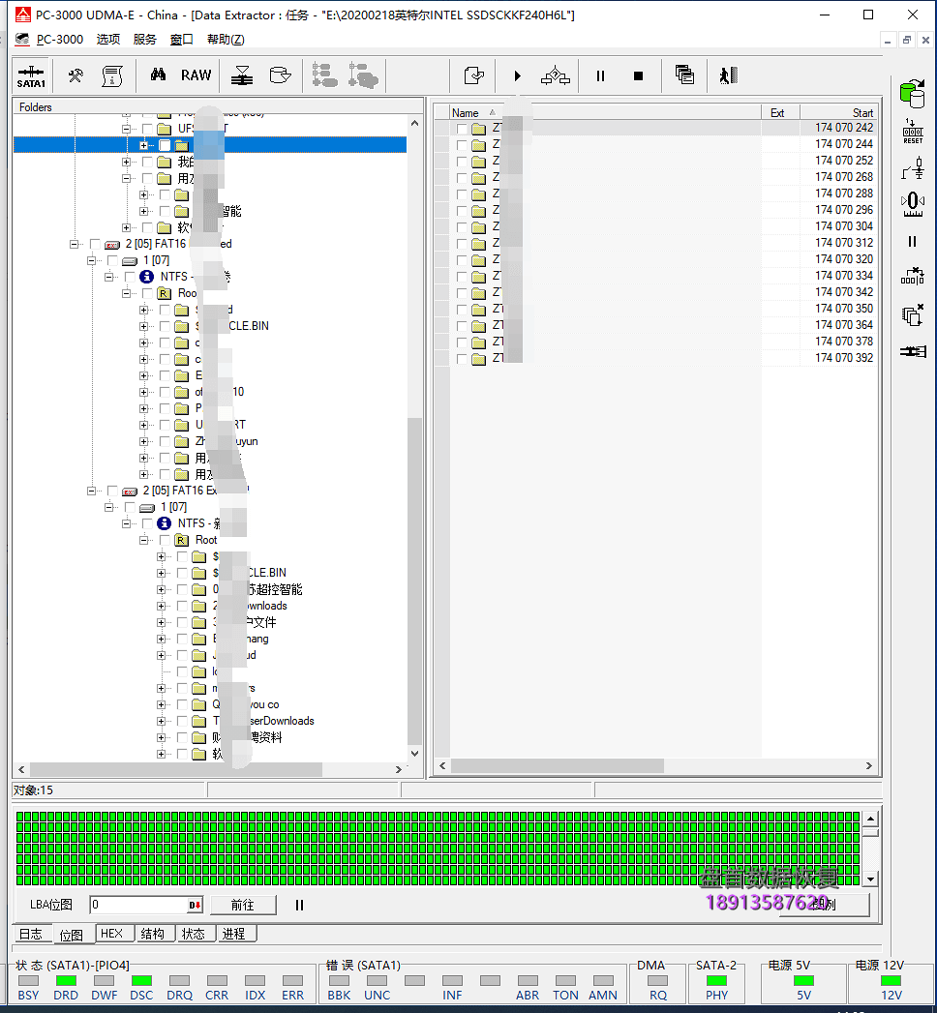Image resolution: width=937 pixels, height=1013 pixels.
Task: Click the circuit switch sidebar icon
Action: click(913, 168)
